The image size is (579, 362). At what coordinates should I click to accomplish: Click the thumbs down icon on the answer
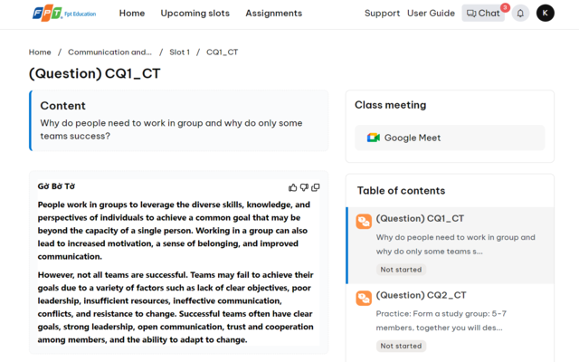click(x=304, y=187)
